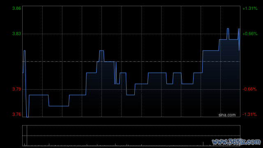Click the -1.31% percentage label
Viewport: 263px width, 148px height.
click(249, 114)
